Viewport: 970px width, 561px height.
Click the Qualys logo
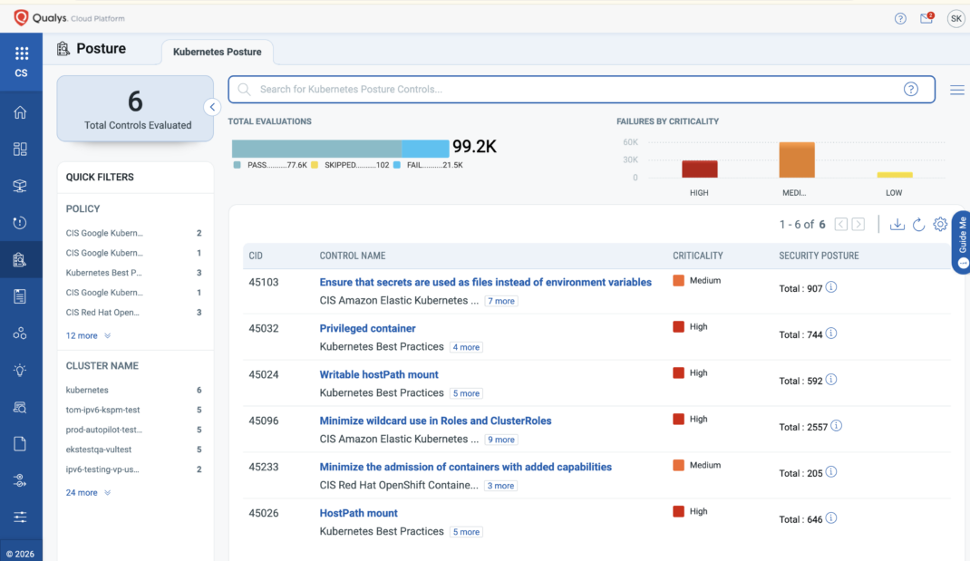40,18
